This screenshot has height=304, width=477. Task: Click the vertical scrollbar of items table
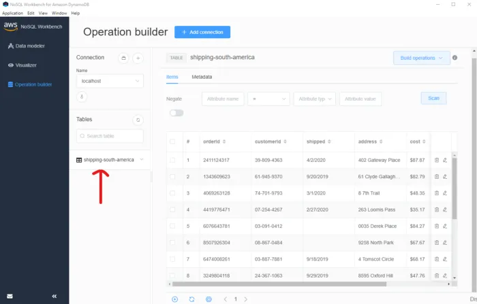pyautogui.click(x=455, y=188)
